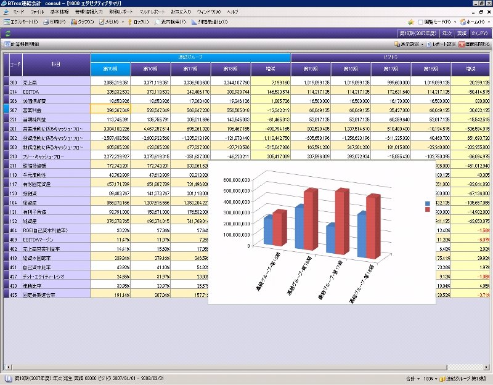
Task: Open the モード menu
Action: [x=18, y=12]
